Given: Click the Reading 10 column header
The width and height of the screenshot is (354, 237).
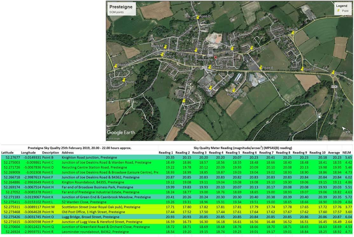Looking at the screenshot, I should tap(317, 153).
